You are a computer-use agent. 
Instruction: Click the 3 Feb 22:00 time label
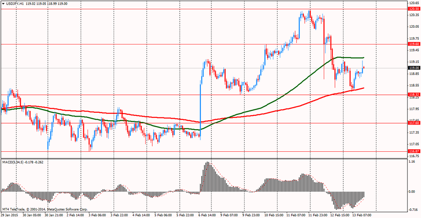click(x=120, y=215)
